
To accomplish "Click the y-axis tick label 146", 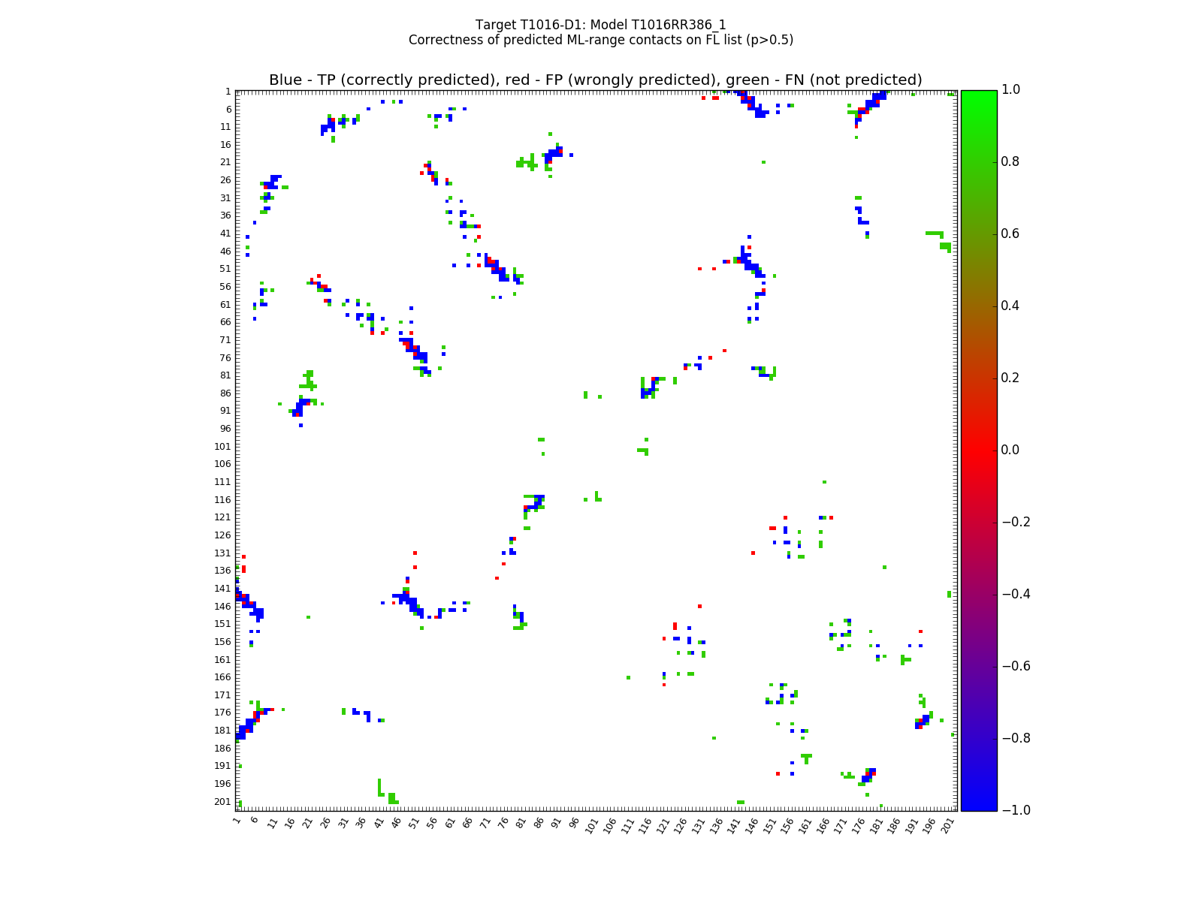I will (222, 606).
